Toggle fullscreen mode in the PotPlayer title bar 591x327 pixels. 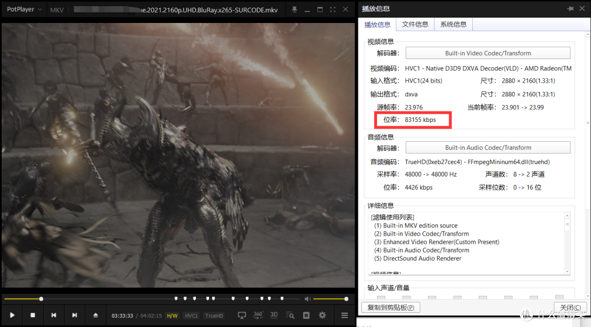[333, 9]
